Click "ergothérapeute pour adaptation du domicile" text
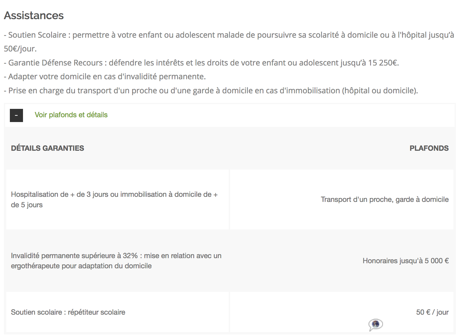 click(x=81, y=266)
